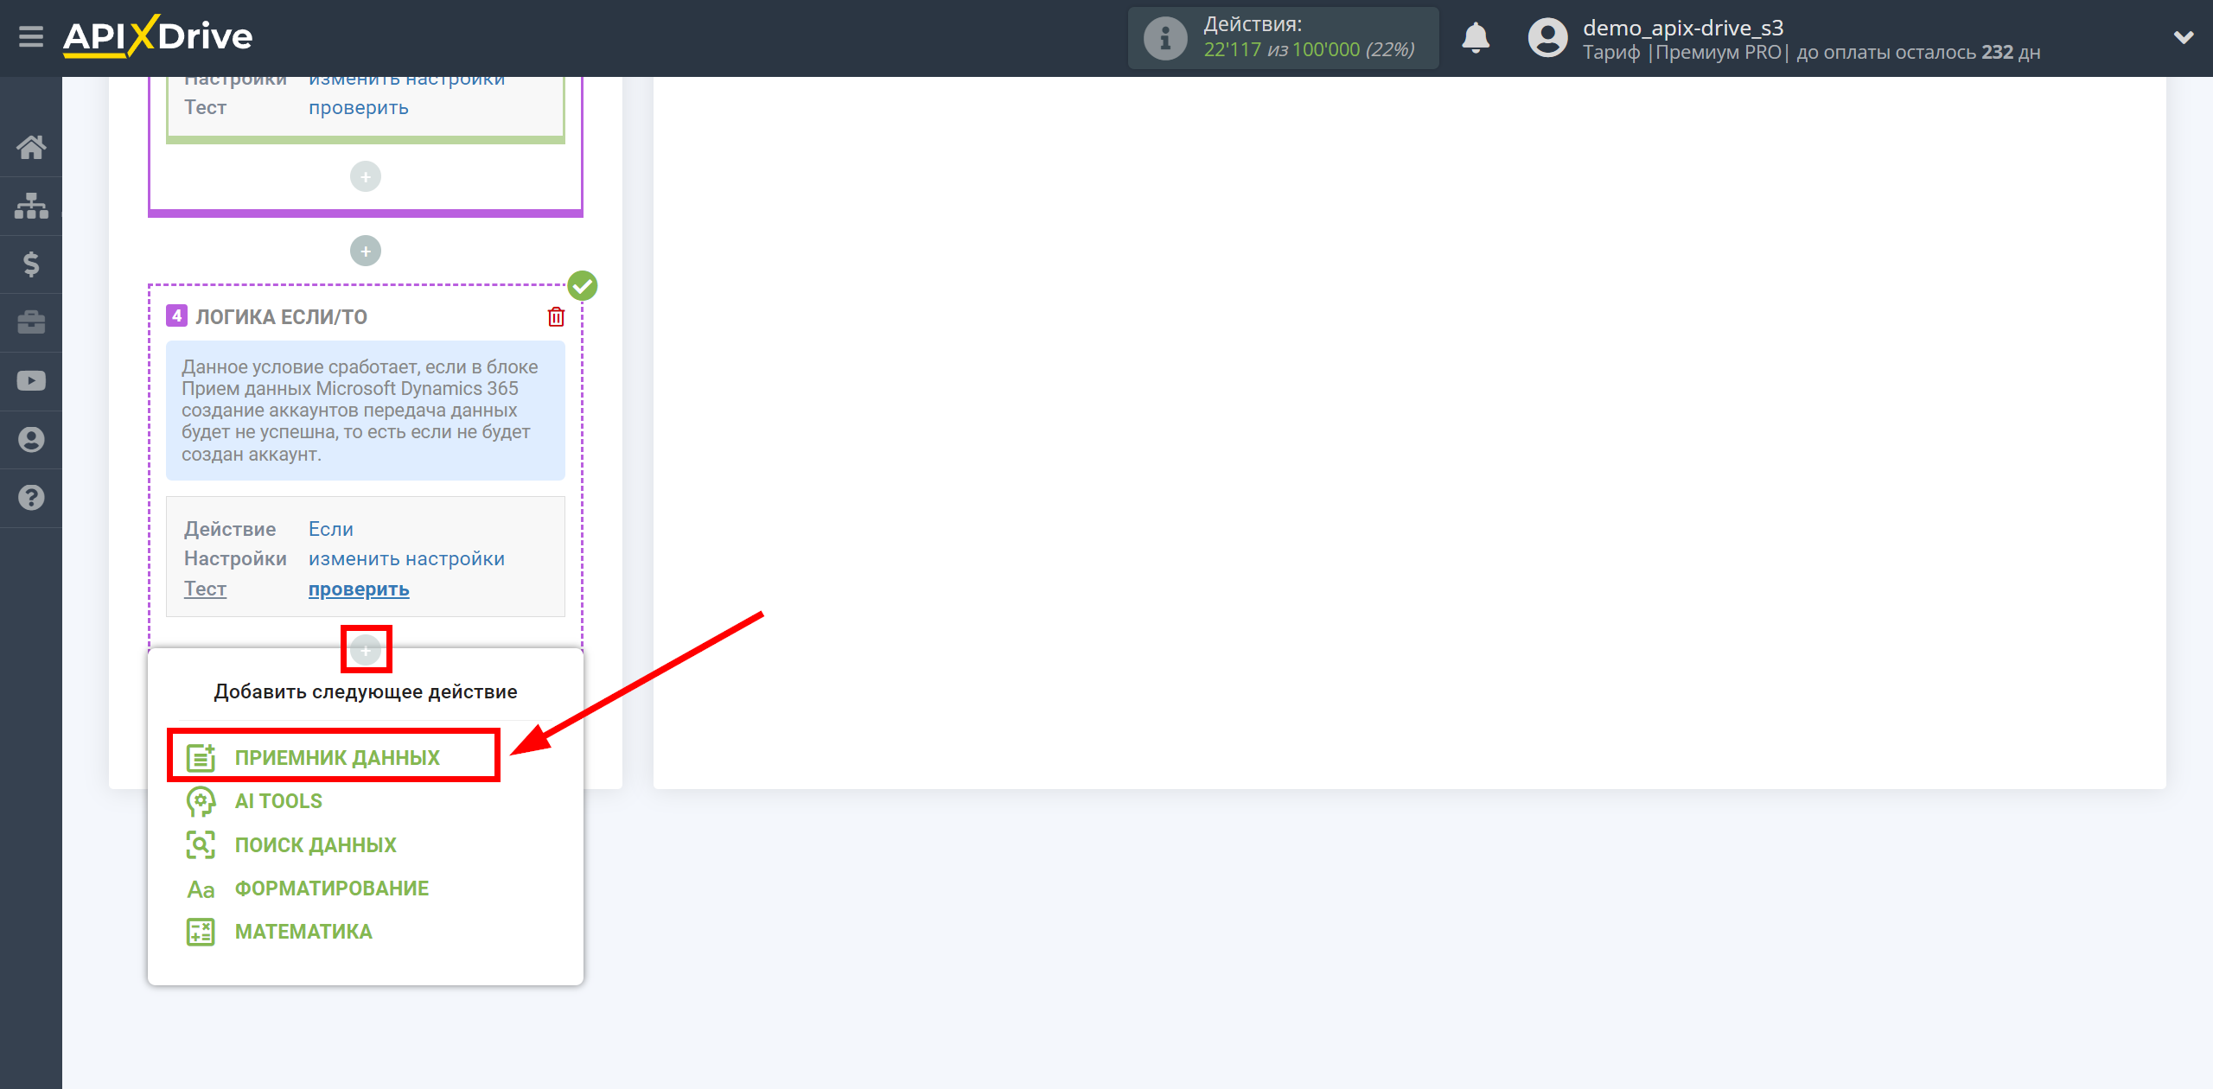
Task: Click the ПРИЕМНИК ДАННЫХ icon
Action: 198,757
